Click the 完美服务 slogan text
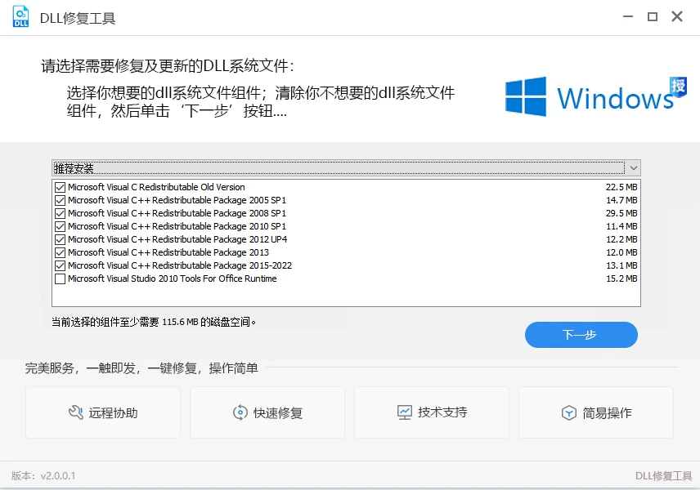Screen dimensions: 700x490 pos(141,367)
